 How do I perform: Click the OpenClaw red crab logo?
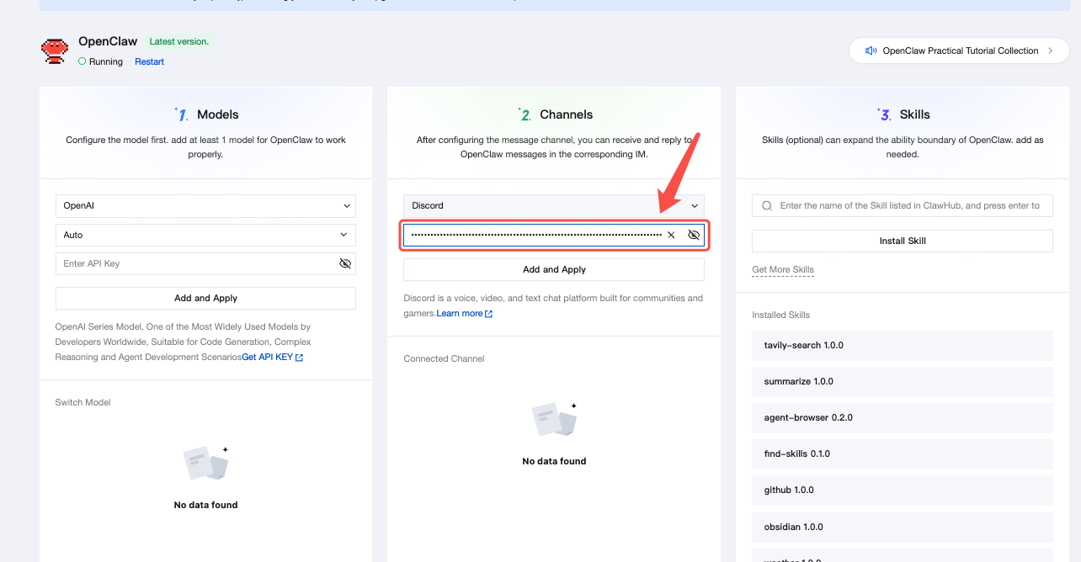(55, 51)
